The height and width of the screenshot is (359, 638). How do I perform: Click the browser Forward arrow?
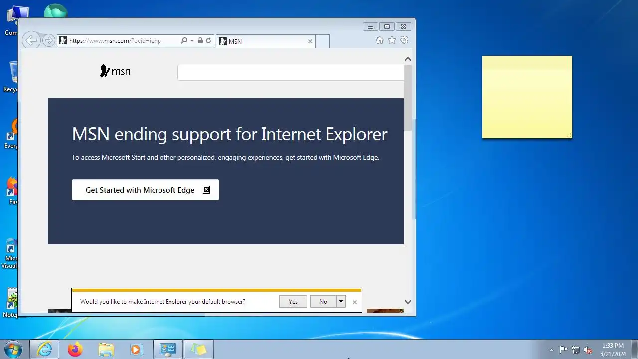(48, 41)
